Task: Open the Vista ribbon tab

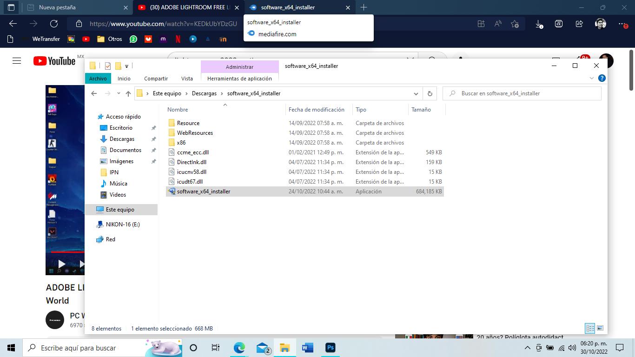Action: pos(187,79)
